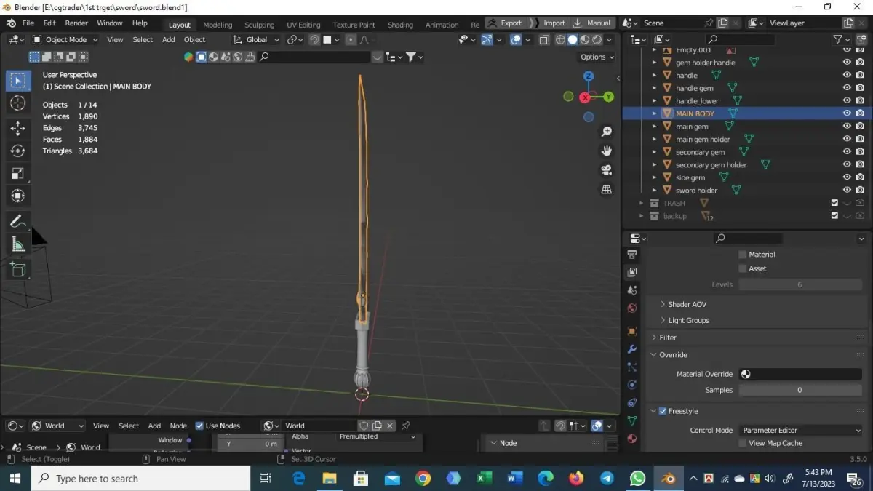Switch to the Modeling workspace tab
873x491 pixels.
click(x=218, y=24)
